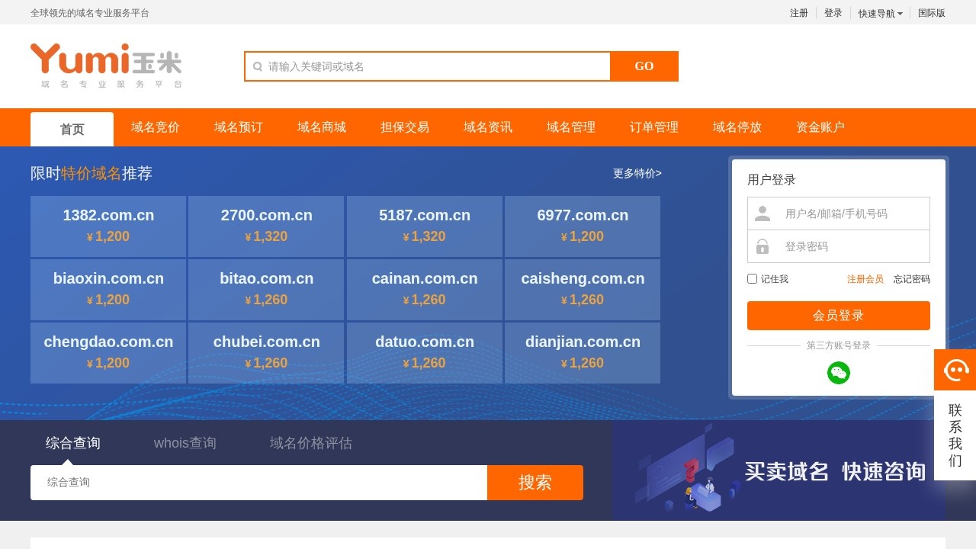Click the 联系我们 side panel
976x549 pixels.
[955, 435]
